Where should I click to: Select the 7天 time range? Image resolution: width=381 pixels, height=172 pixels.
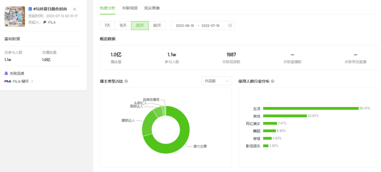[107, 26]
